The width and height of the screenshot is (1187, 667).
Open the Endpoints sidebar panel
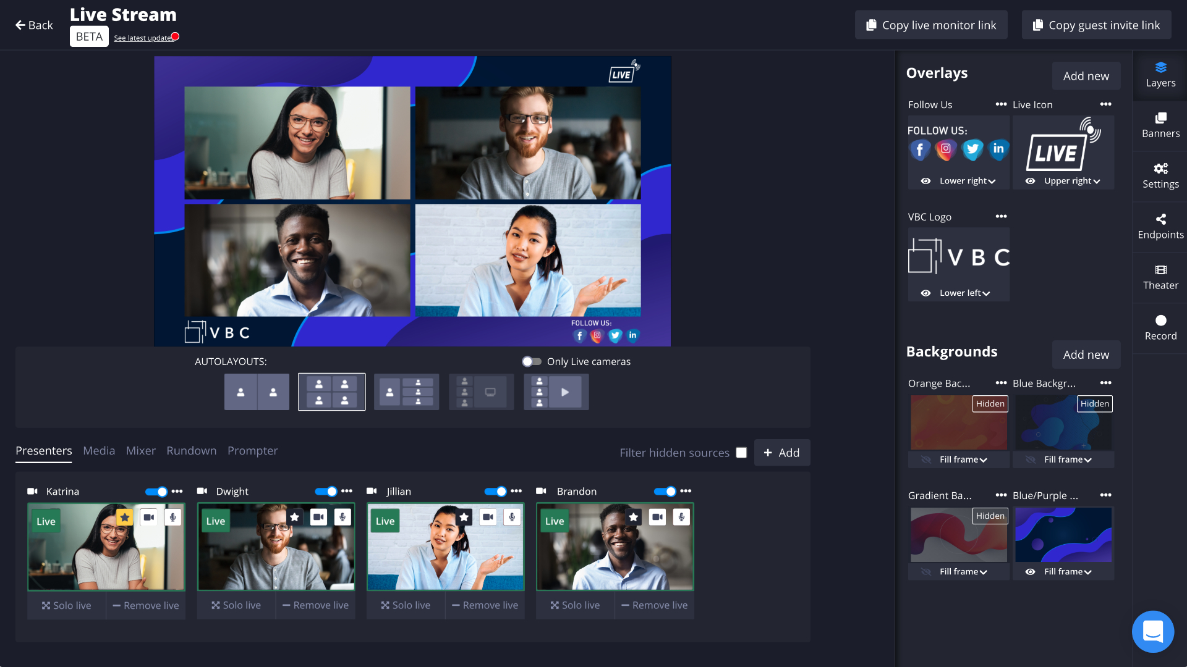[1160, 227]
